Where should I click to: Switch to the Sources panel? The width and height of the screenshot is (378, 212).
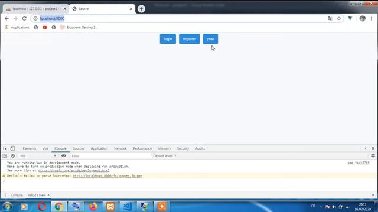coord(79,148)
